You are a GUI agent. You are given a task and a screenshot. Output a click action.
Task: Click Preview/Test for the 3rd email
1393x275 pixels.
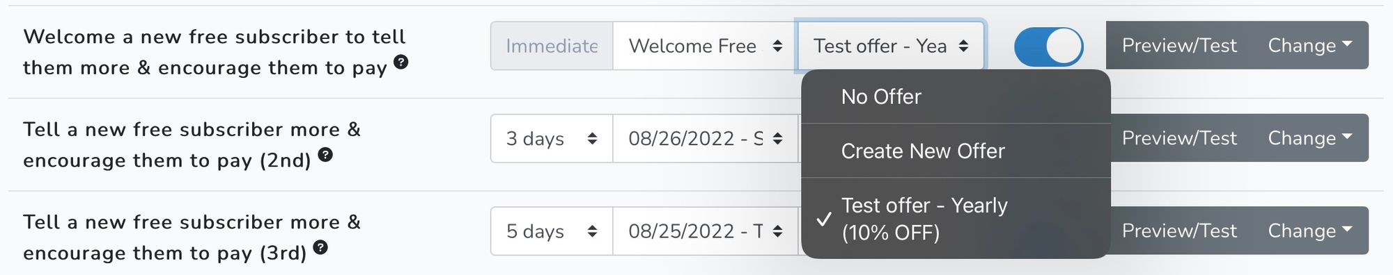coord(1179,231)
